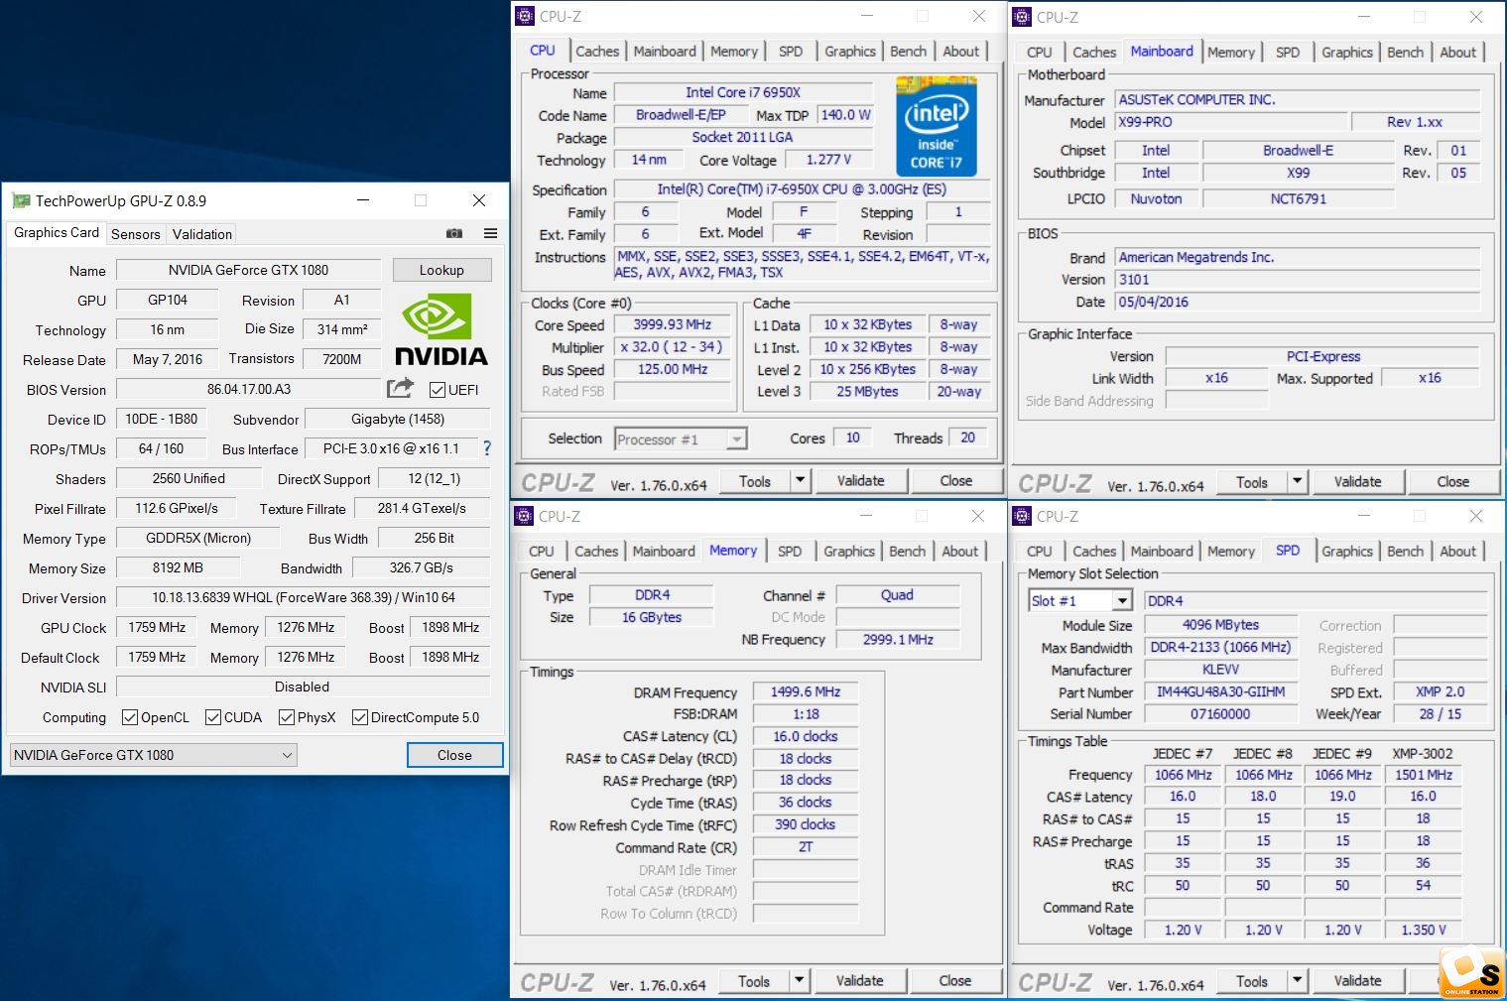Select Bench tab in the CPU window
The height and width of the screenshot is (1001, 1507).
(x=908, y=52)
